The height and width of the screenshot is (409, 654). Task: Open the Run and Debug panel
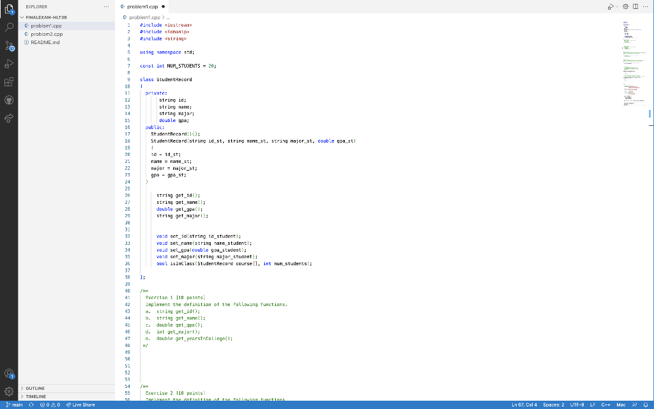[9, 63]
